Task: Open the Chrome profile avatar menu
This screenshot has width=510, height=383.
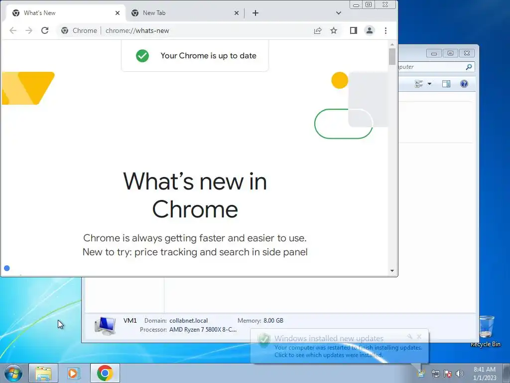Action: 370,30
